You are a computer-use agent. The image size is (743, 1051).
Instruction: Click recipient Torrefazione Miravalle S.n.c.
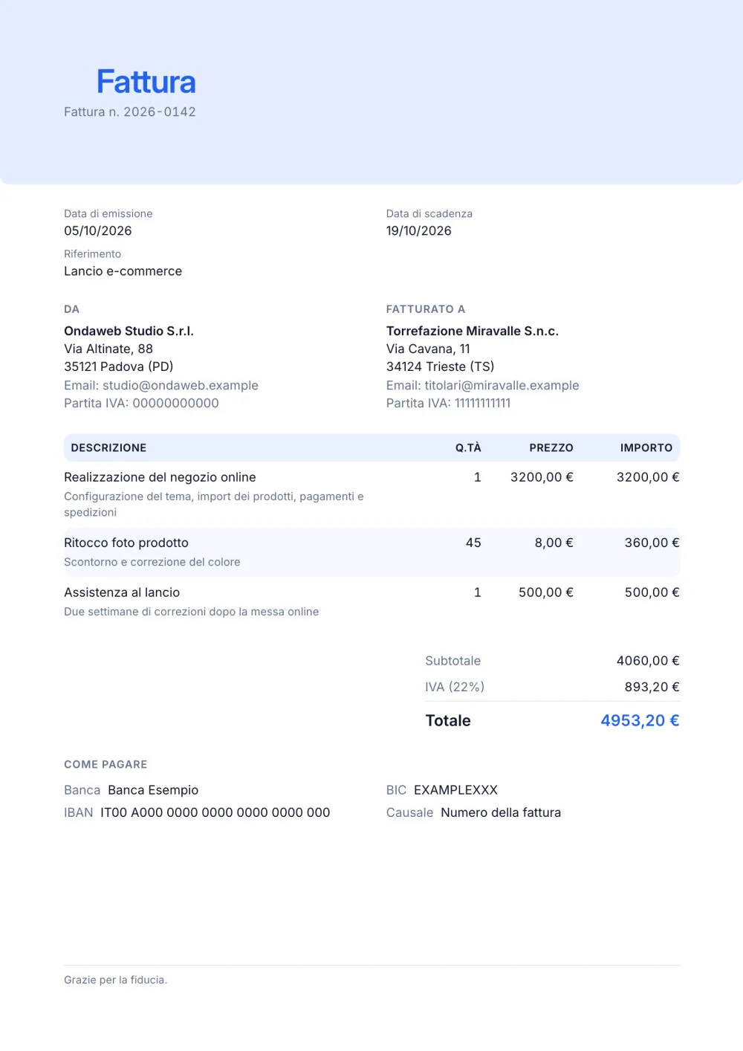[x=473, y=332]
